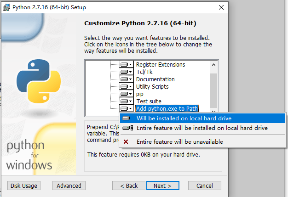
Task: Choose Entire feature will be installed on local hard drive
Action: 202,128
